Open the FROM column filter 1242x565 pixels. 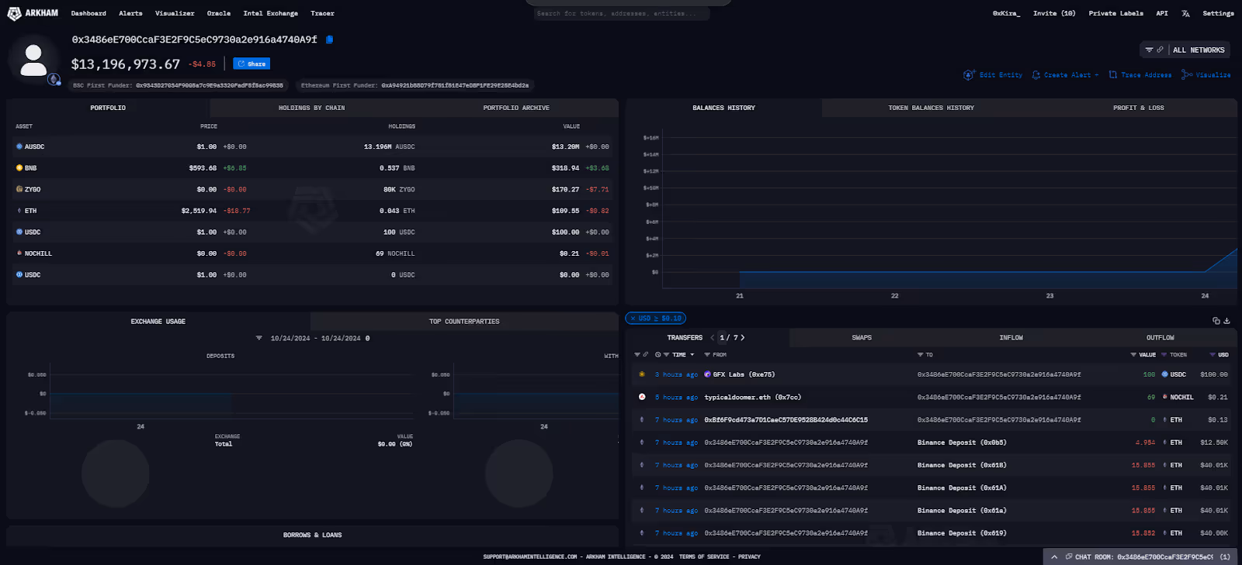pos(707,355)
